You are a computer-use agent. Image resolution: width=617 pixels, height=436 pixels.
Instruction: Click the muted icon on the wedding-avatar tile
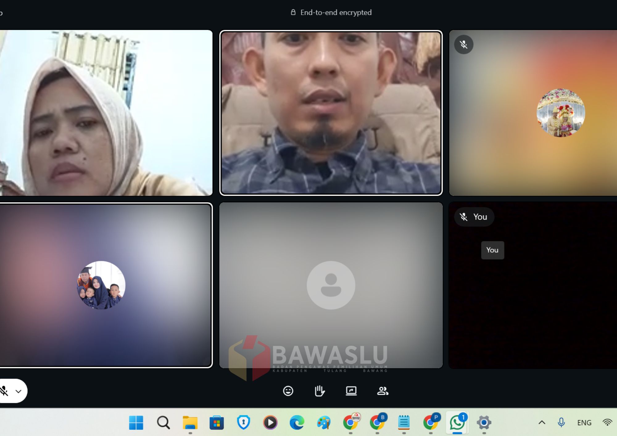click(463, 45)
